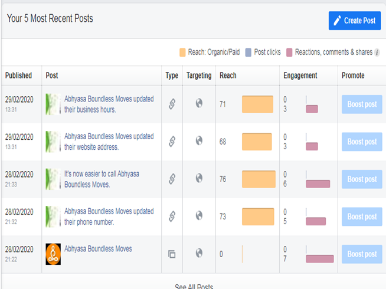Open post 'updated their phone number'

point(109,216)
